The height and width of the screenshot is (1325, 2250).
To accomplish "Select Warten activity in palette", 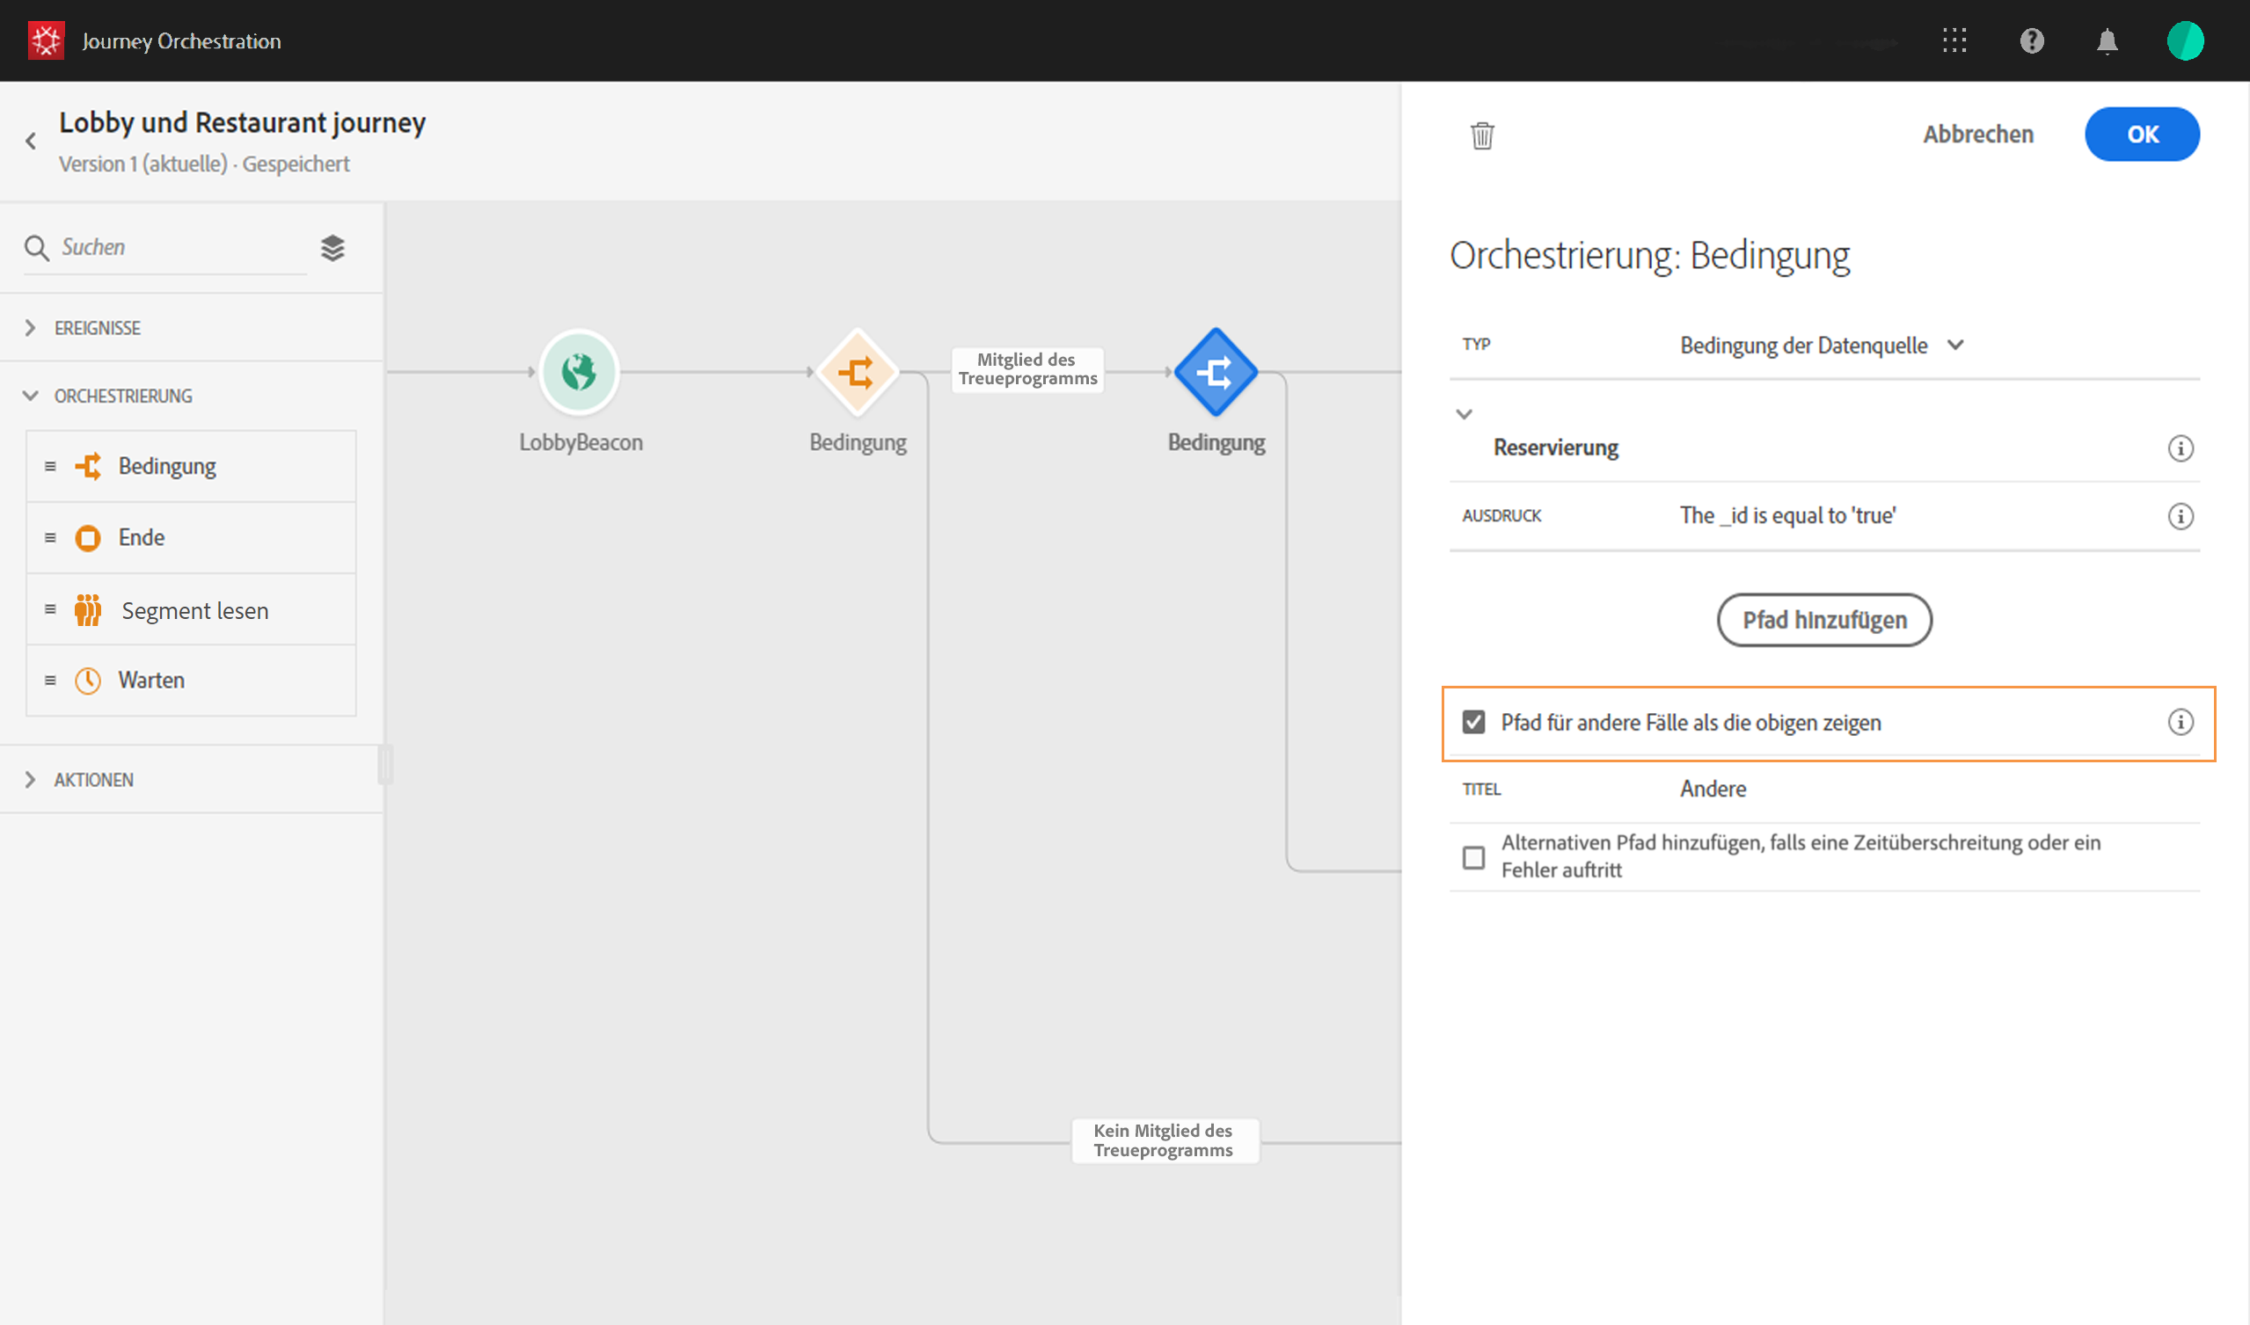I will point(151,681).
